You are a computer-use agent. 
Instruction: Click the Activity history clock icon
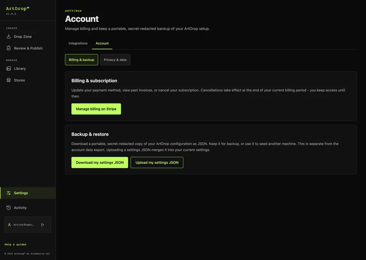[x=9, y=207]
